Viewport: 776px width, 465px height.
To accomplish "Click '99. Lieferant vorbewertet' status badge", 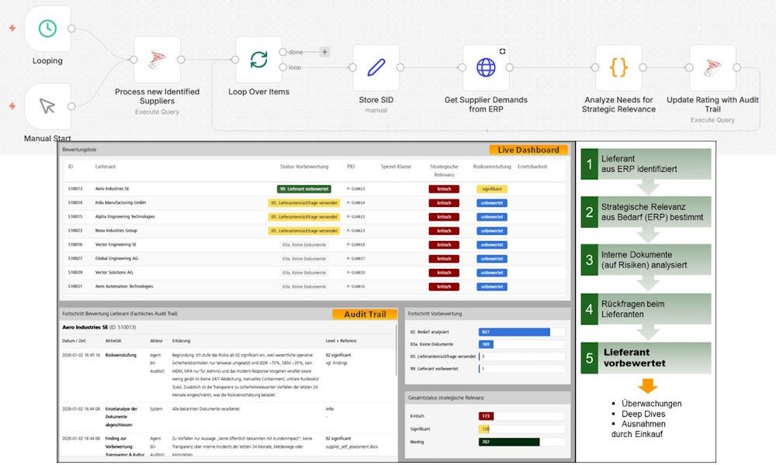I will (x=303, y=188).
